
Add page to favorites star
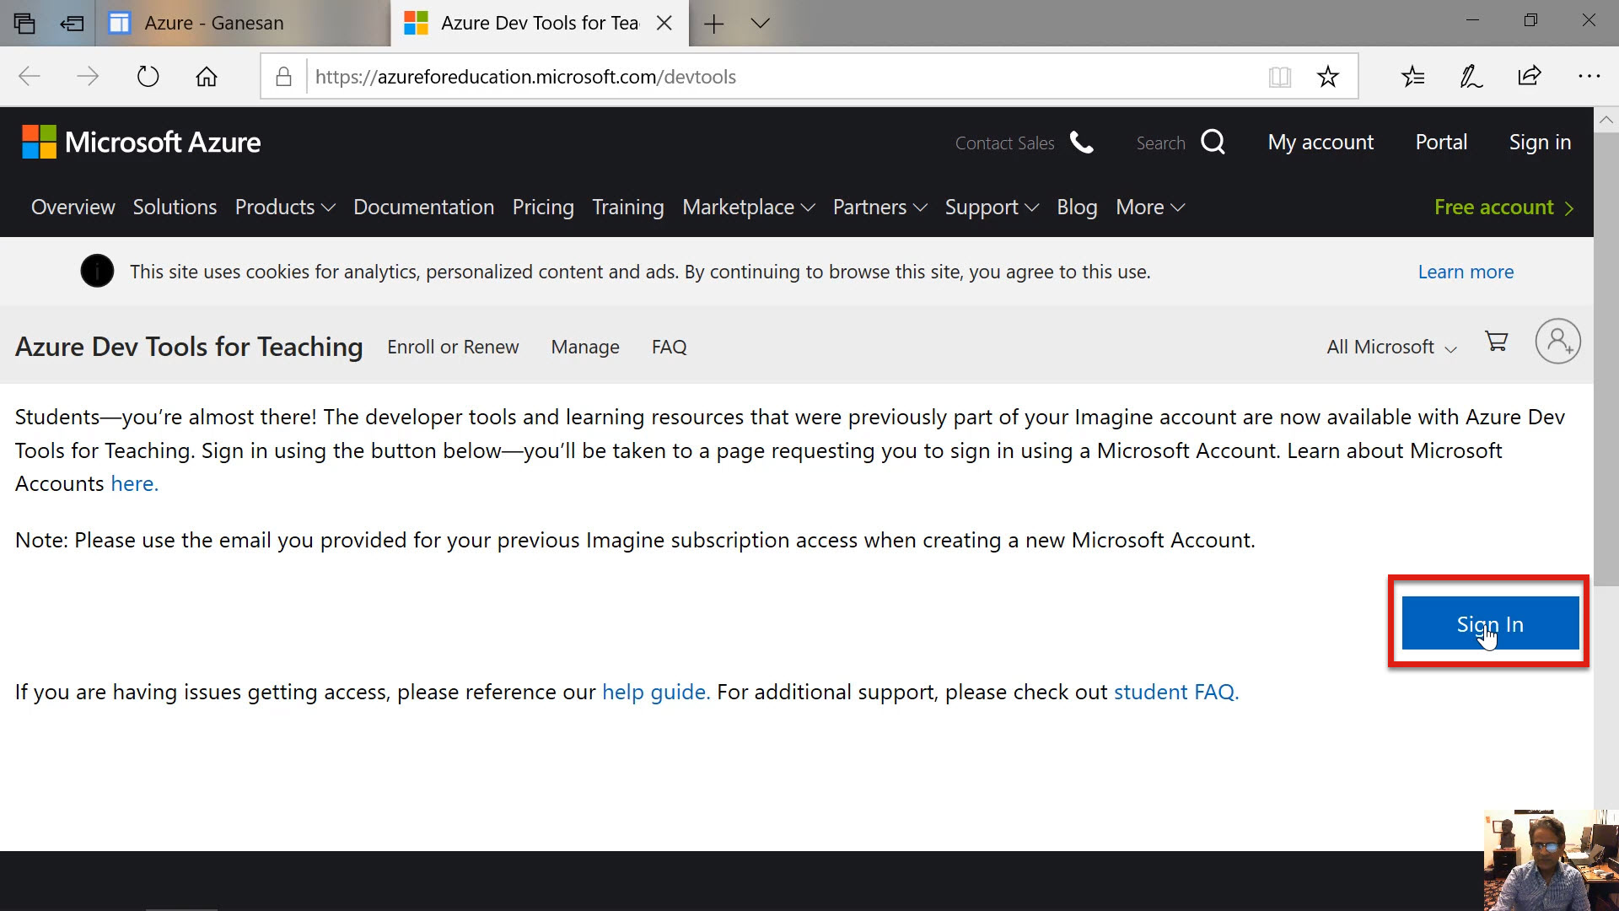pos(1328,77)
